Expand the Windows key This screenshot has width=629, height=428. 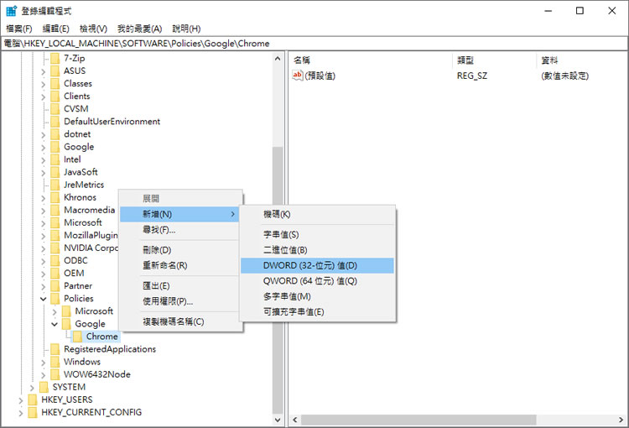click(x=44, y=363)
